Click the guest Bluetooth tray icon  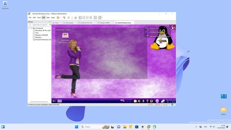tap(143, 101)
